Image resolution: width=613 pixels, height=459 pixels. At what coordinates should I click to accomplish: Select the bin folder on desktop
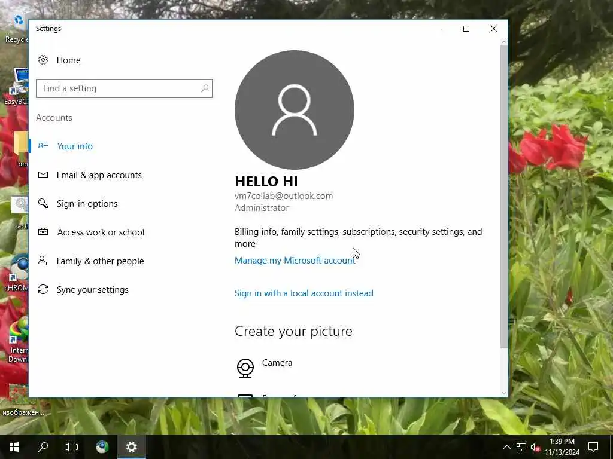click(21, 149)
